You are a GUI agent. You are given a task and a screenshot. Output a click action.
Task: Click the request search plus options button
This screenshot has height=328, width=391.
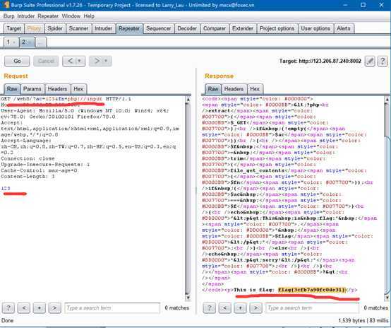pyautogui.click(x=40, y=307)
